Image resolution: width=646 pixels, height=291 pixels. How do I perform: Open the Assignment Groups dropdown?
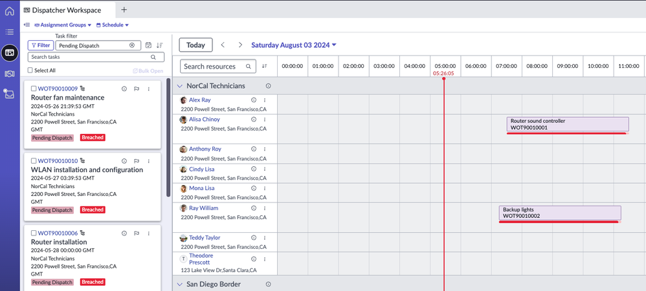click(x=63, y=25)
